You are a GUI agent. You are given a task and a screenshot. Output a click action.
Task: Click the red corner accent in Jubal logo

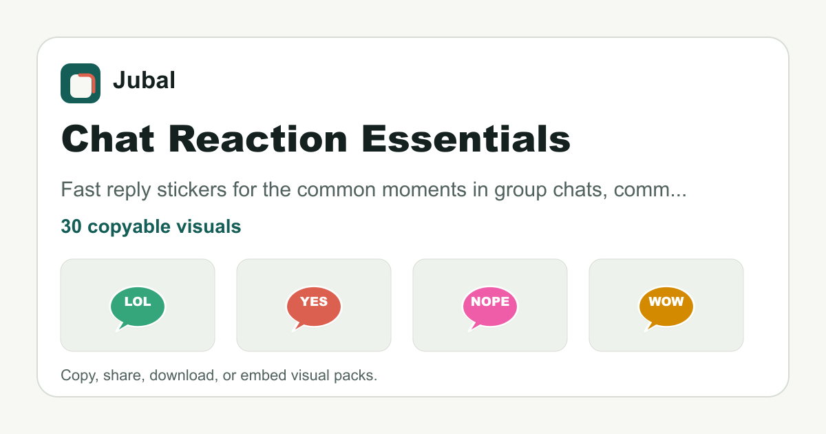click(x=89, y=79)
